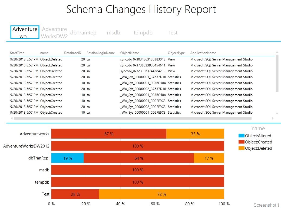Switch to the msdb database filter
The height and width of the screenshot is (208, 281).
pyautogui.click(x=114, y=32)
